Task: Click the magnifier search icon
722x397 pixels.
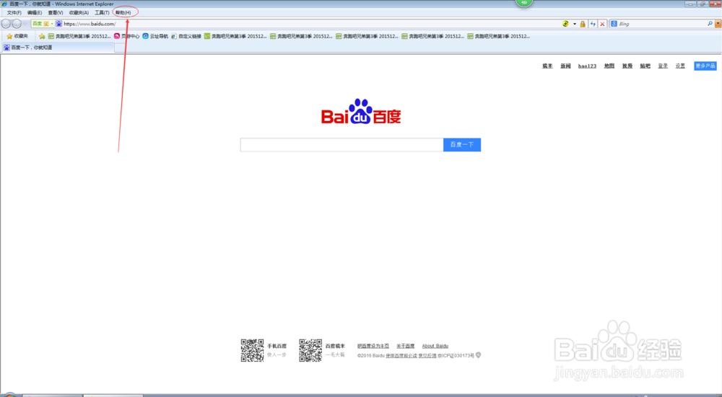Action: pyautogui.click(x=710, y=24)
